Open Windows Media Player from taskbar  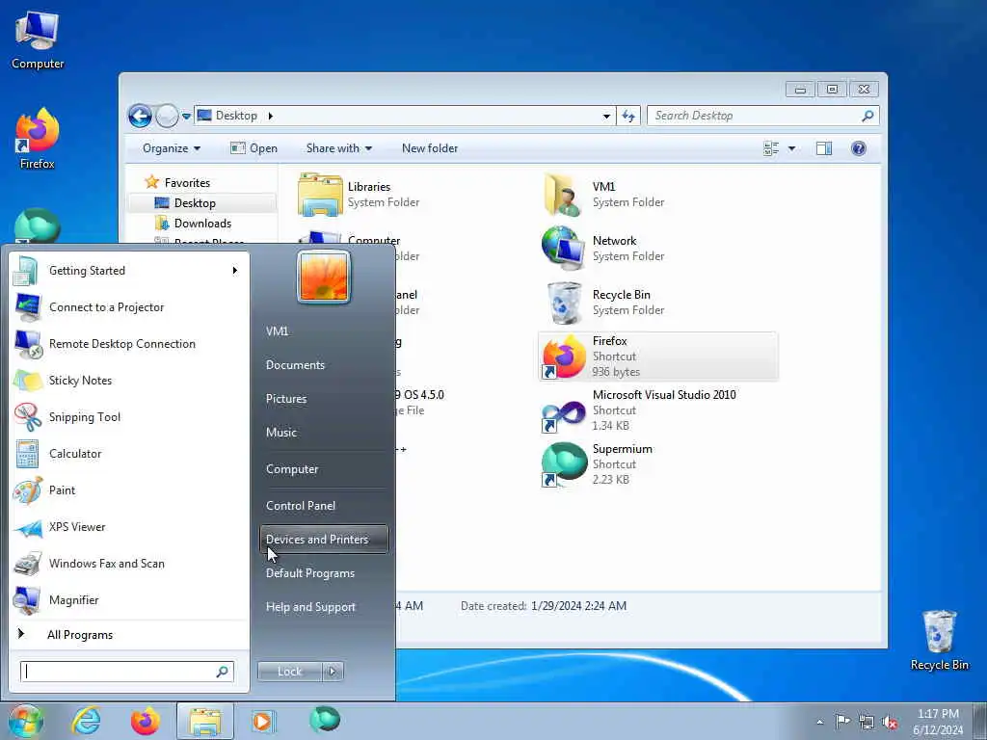coord(263,721)
